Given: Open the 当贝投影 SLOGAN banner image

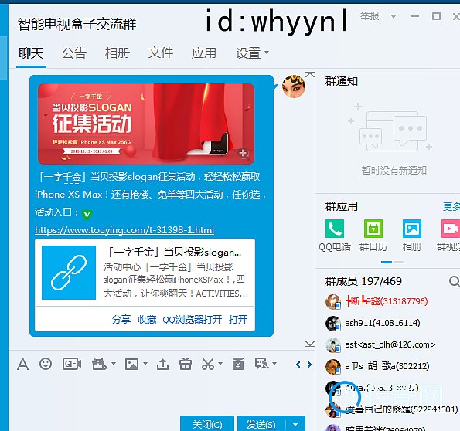Looking at the screenshot, I should point(146,124).
